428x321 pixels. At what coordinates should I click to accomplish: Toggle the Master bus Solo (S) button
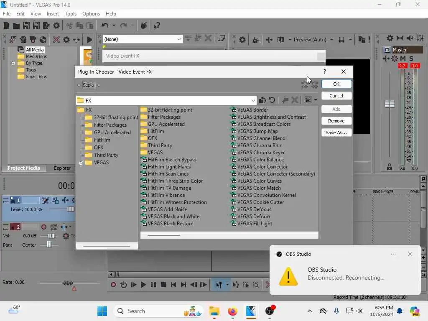click(411, 59)
